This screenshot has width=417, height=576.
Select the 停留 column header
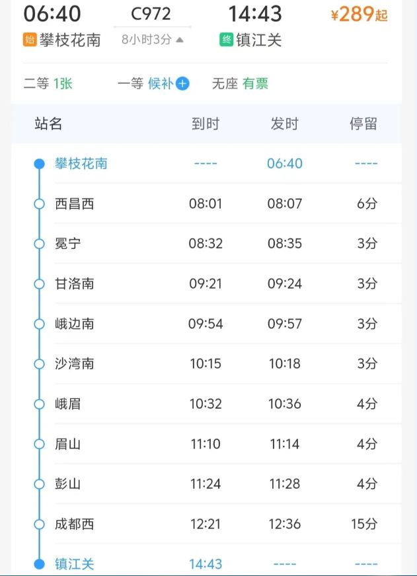[363, 124]
